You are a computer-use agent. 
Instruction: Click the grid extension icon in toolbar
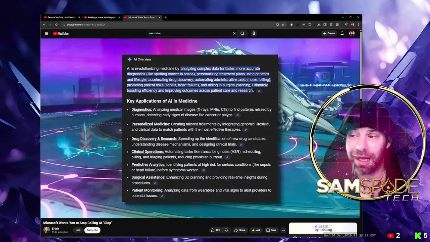tap(331, 25)
